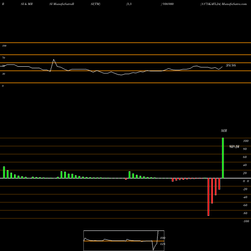Click the MR axis label 60
This screenshot has width=251, height=251.
[x=244, y=157]
